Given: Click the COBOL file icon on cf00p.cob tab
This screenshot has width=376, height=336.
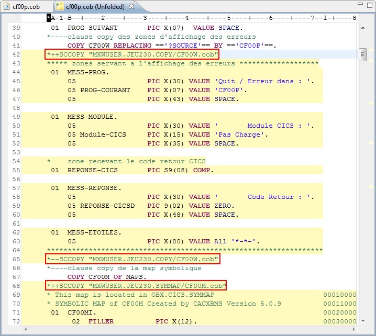Looking at the screenshot, I should tap(6, 6).
